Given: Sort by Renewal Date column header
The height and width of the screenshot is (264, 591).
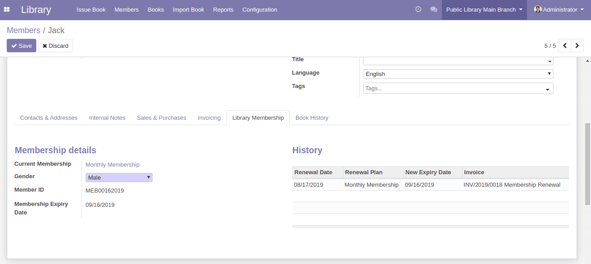Looking at the screenshot, I should [x=317, y=172].
